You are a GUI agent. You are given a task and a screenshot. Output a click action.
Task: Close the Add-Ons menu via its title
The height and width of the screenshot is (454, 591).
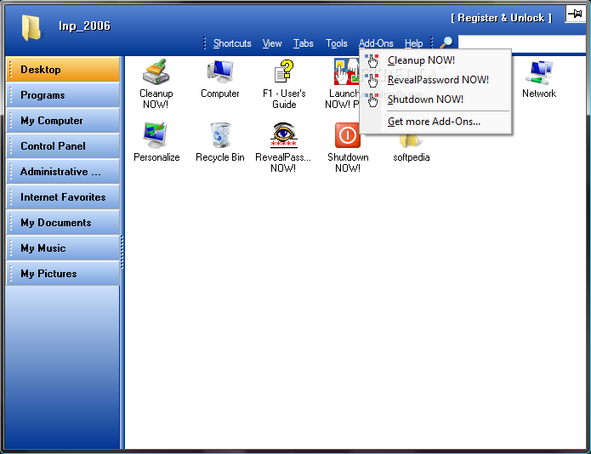376,43
